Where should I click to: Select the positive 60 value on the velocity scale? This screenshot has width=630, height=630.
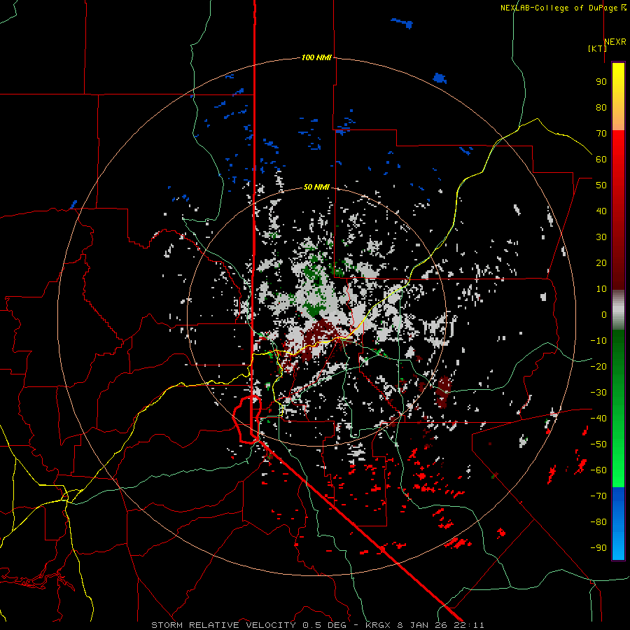(601, 160)
